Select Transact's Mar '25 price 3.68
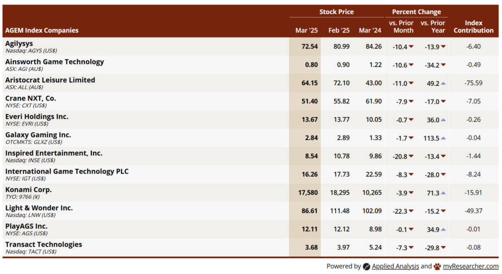The height and width of the screenshot is (274, 502). pyautogui.click(x=311, y=248)
